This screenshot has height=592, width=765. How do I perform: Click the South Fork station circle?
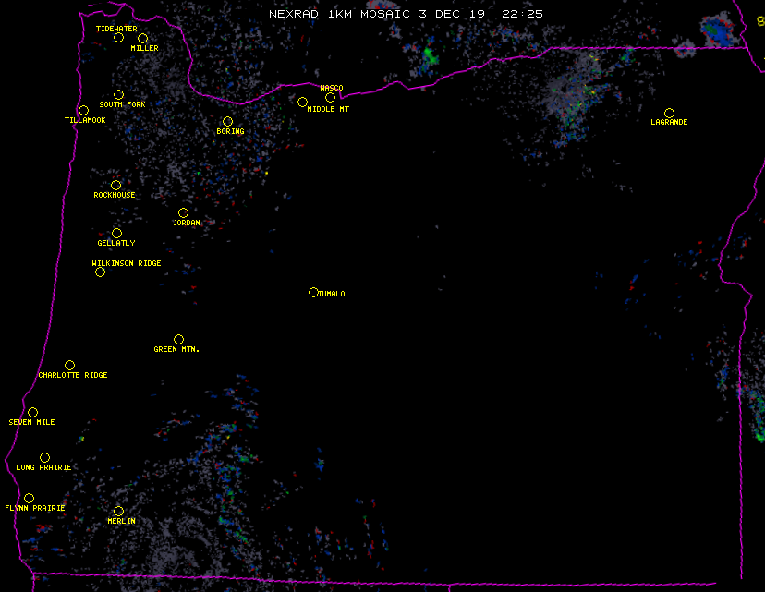(x=118, y=95)
